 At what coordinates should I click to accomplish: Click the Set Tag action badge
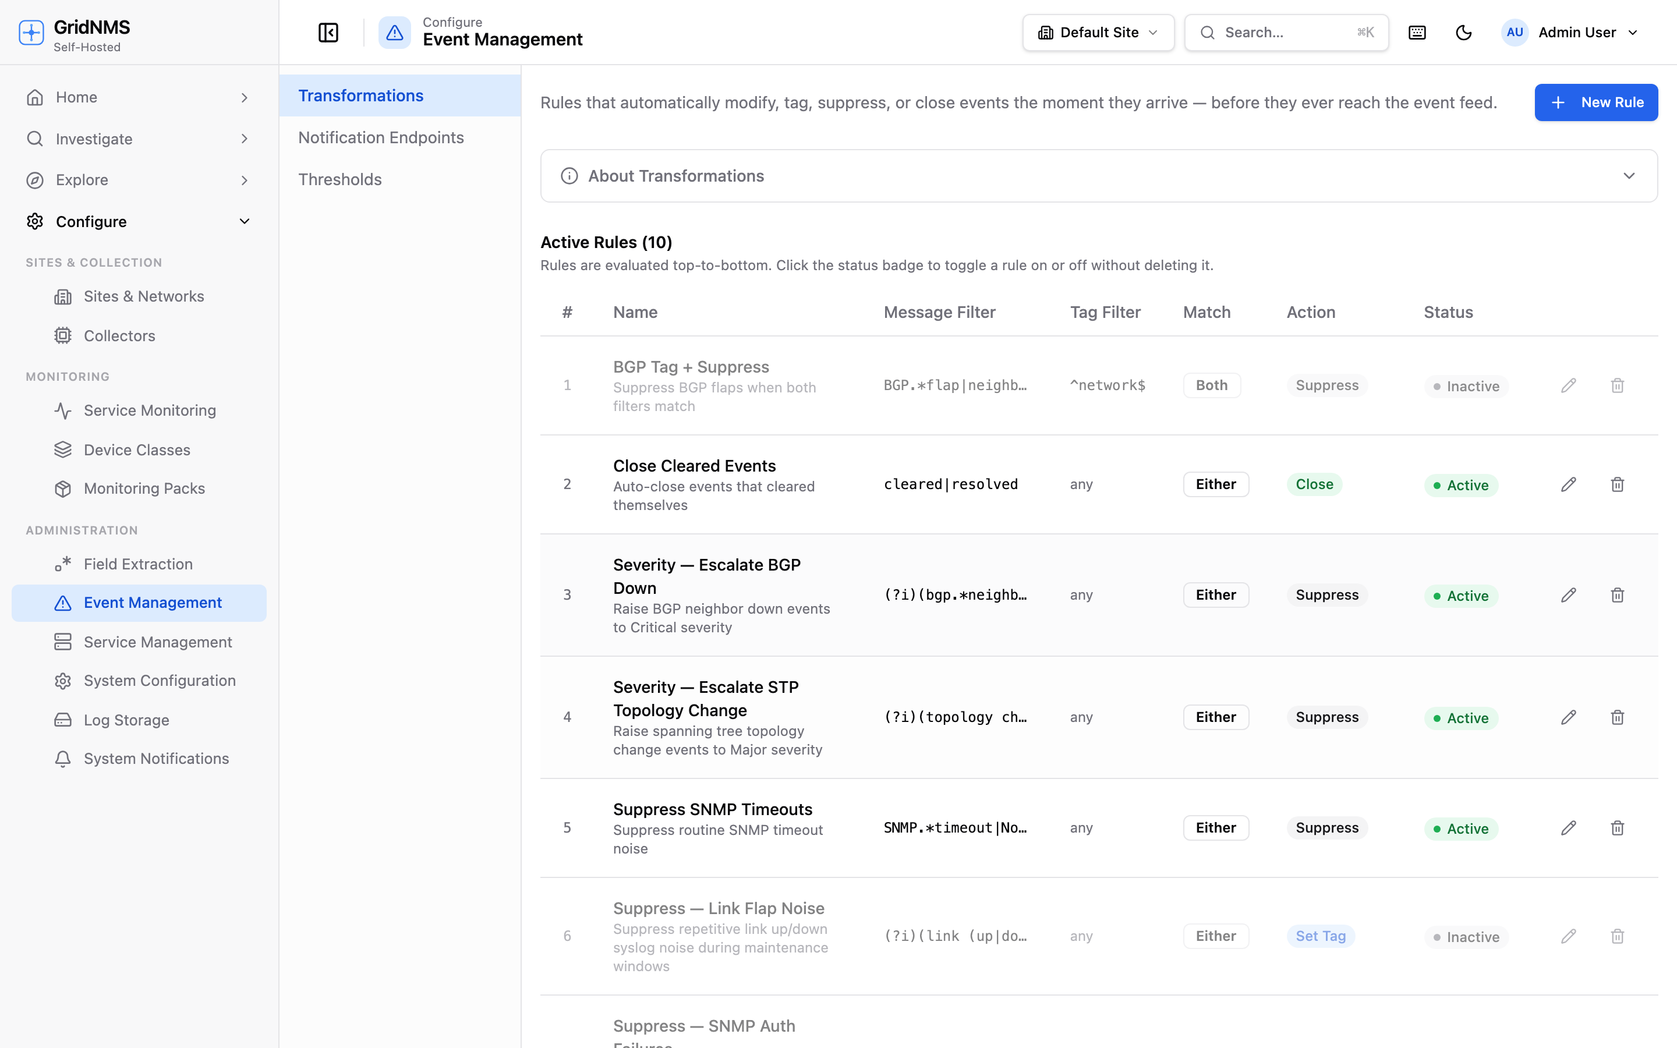(x=1321, y=936)
